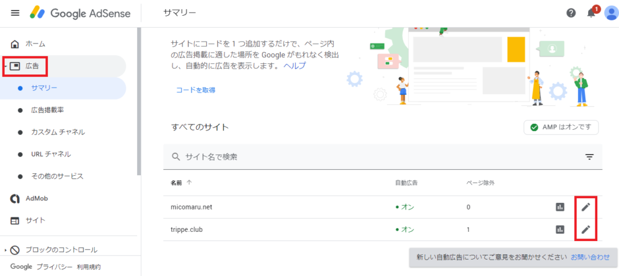Click the AMP はオンです button
Screen dimensions: 619x276
coord(561,127)
